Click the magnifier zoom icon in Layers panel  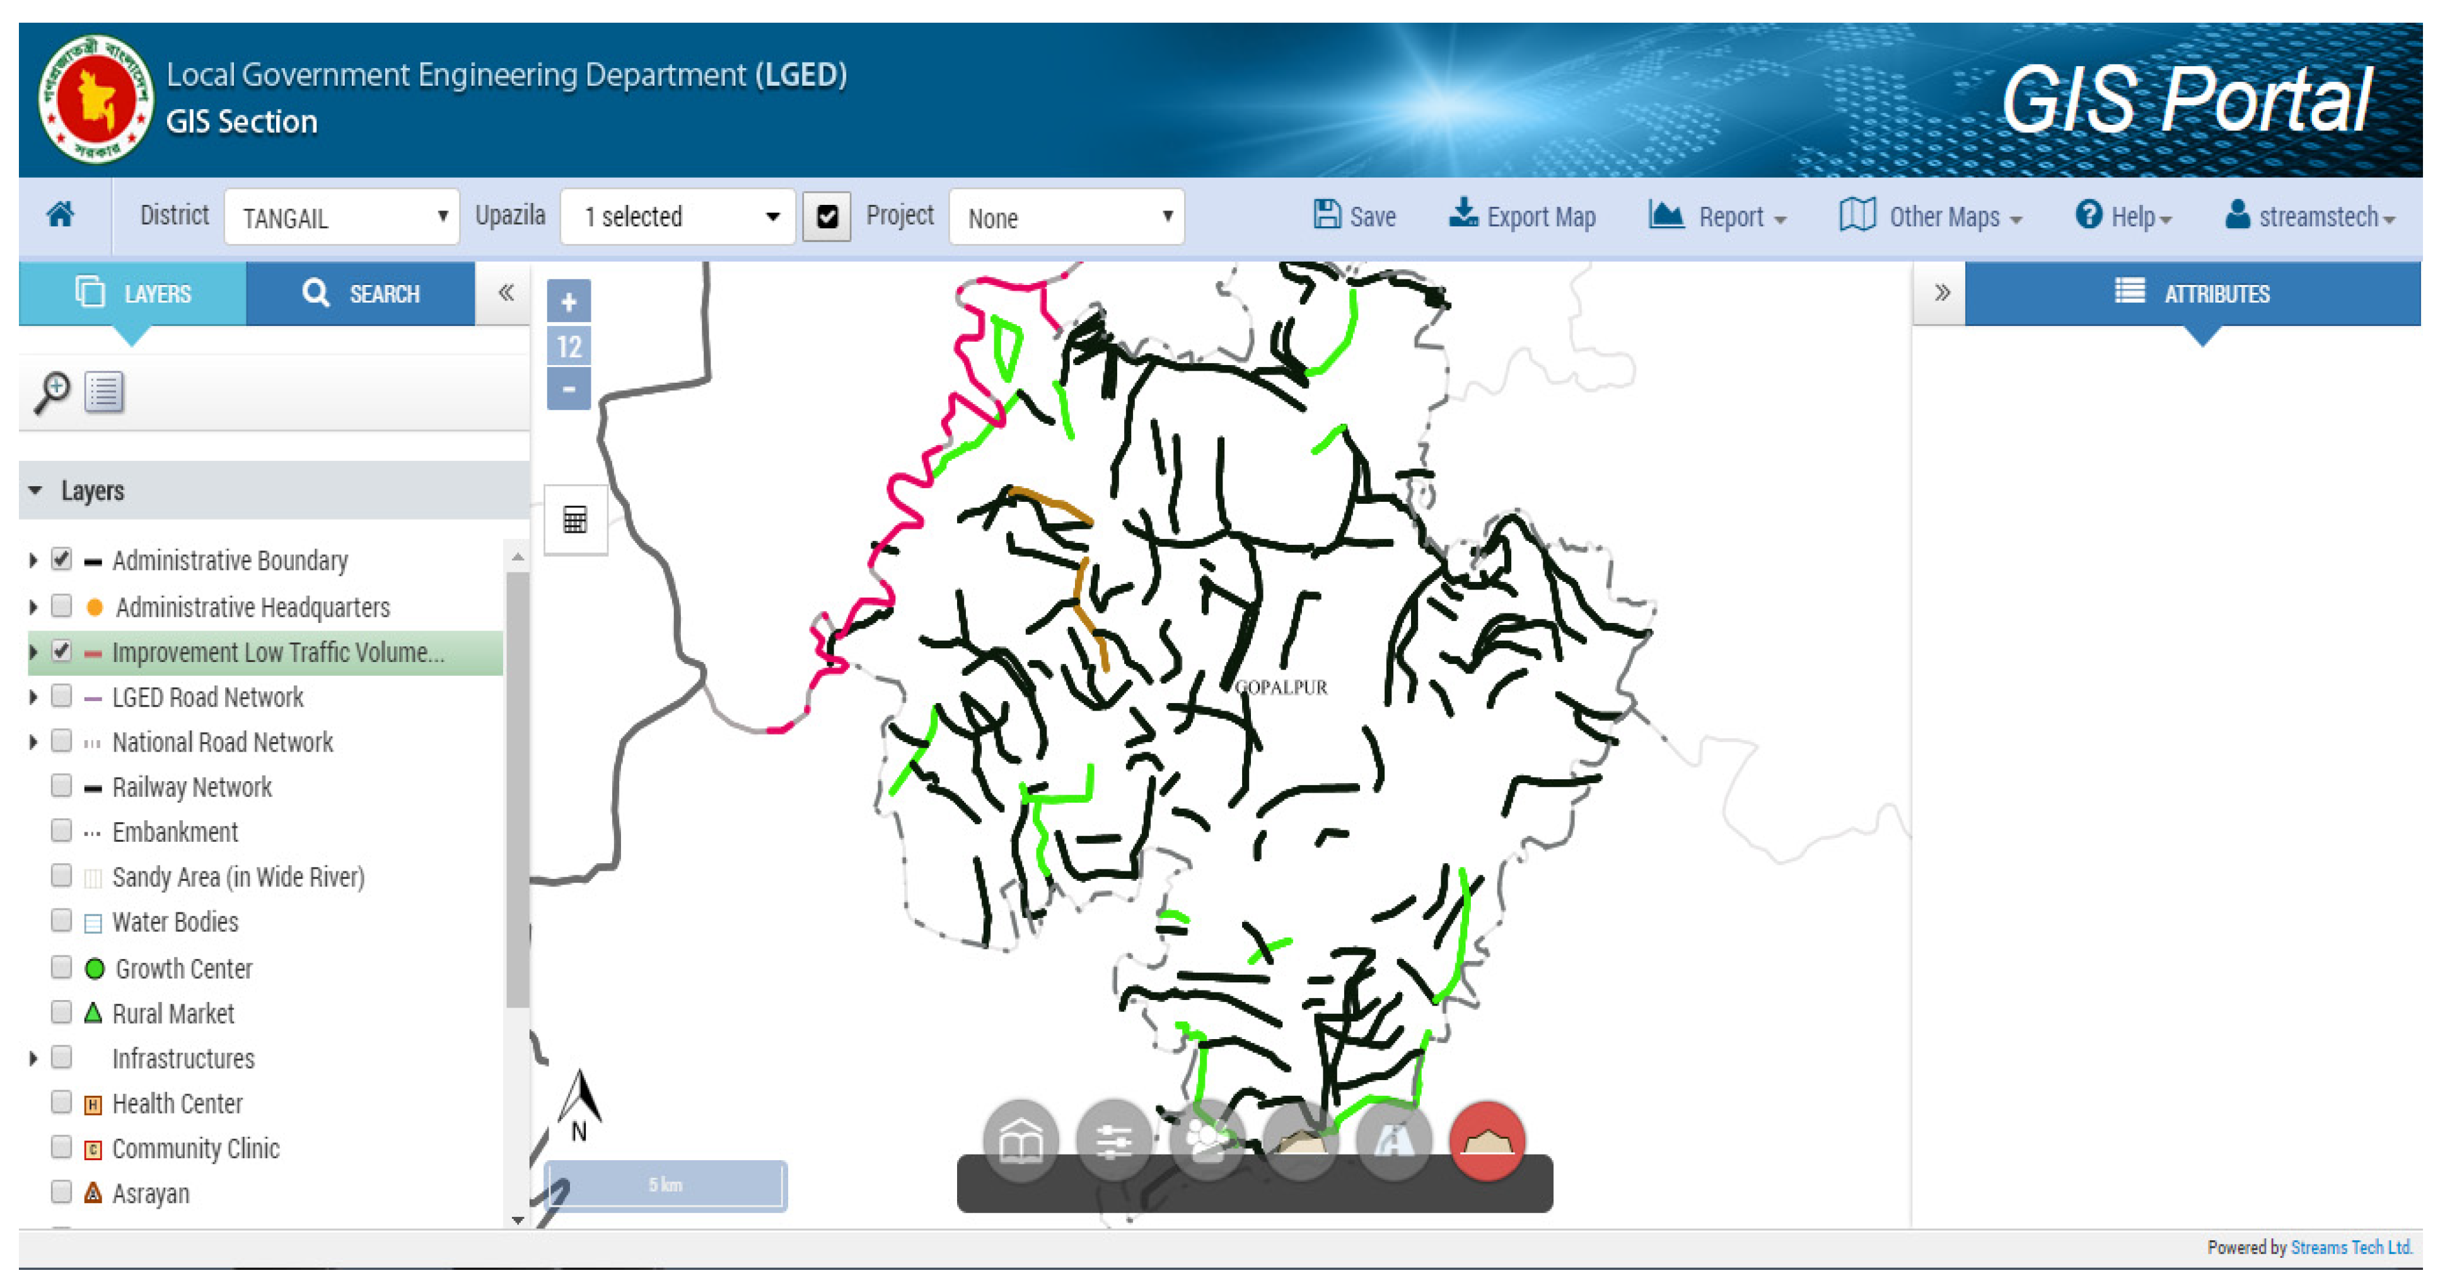click(53, 391)
